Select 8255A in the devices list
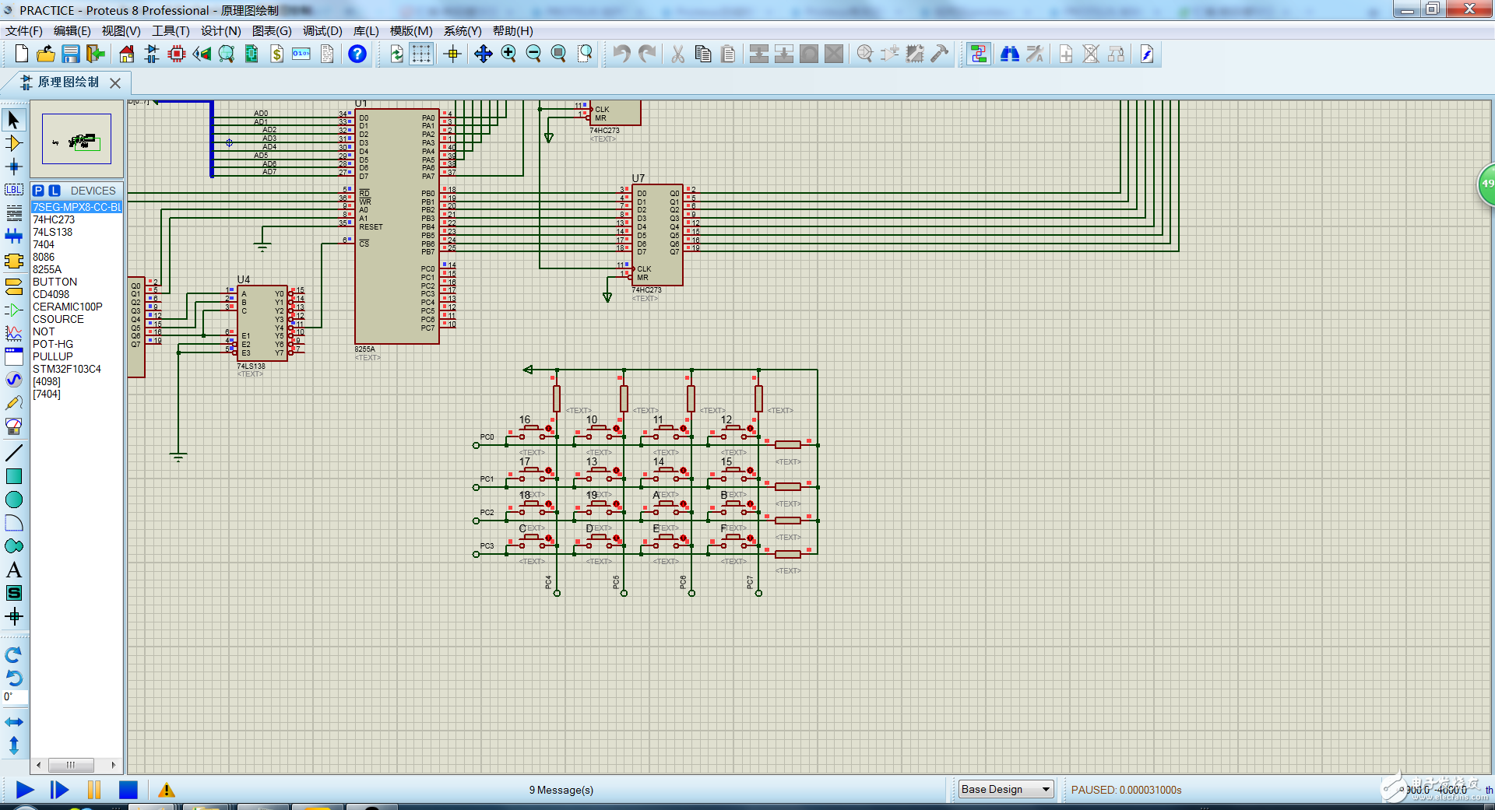 click(x=47, y=269)
